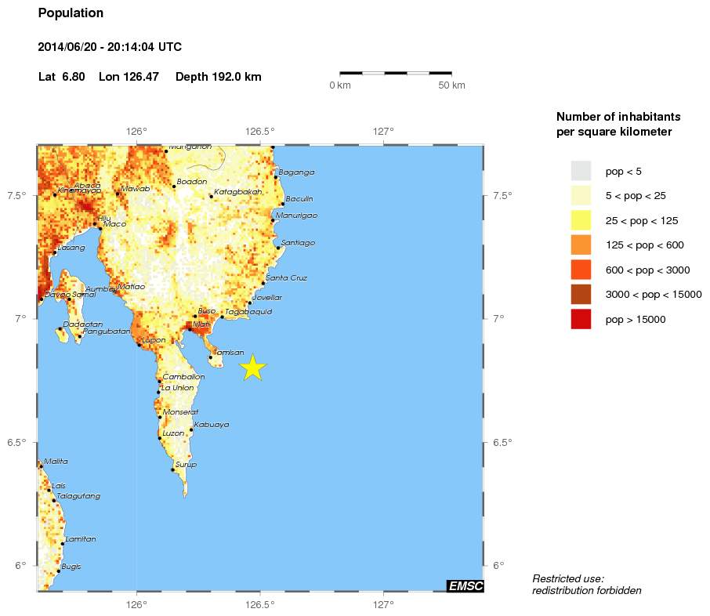The height and width of the screenshot is (616, 710).
Task: Select the Kabuaya location marker
Action: pyautogui.click(x=191, y=429)
